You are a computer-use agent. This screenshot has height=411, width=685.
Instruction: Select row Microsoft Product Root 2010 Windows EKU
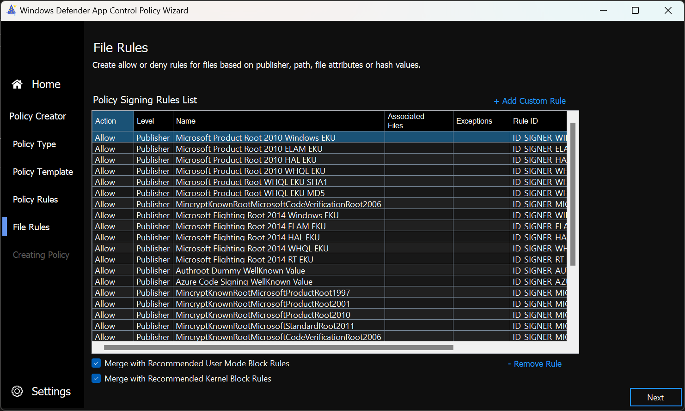[329, 137]
